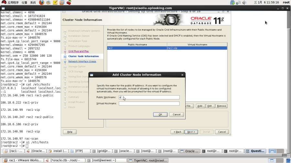Open the 系统 System menu
The height and width of the screenshot is (163, 291).
tap(33, 2)
